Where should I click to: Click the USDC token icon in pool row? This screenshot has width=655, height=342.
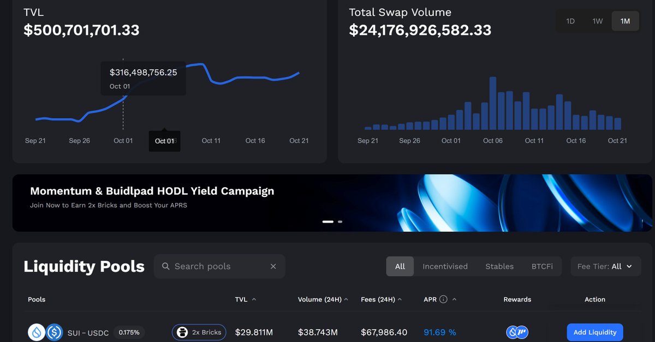coord(54,332)
